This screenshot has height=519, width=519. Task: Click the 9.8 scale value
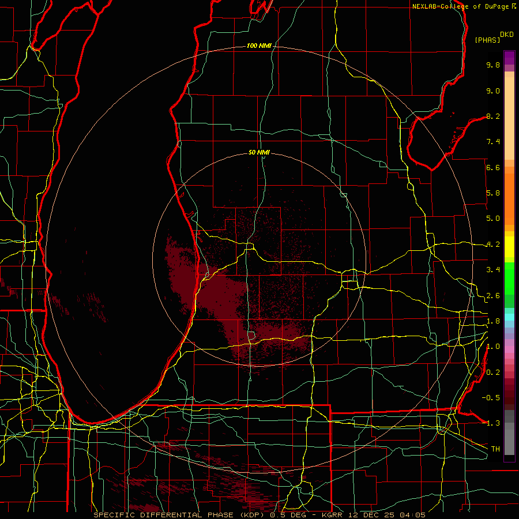493,65
